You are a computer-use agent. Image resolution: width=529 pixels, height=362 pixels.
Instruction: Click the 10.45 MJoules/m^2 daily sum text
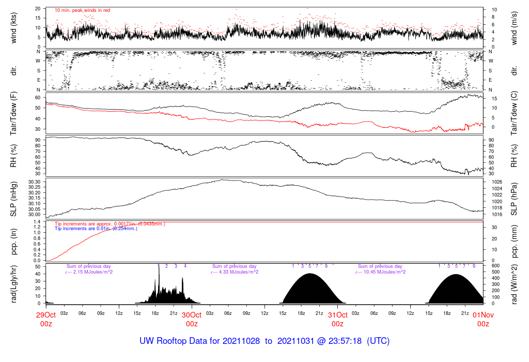pos(381,272)
